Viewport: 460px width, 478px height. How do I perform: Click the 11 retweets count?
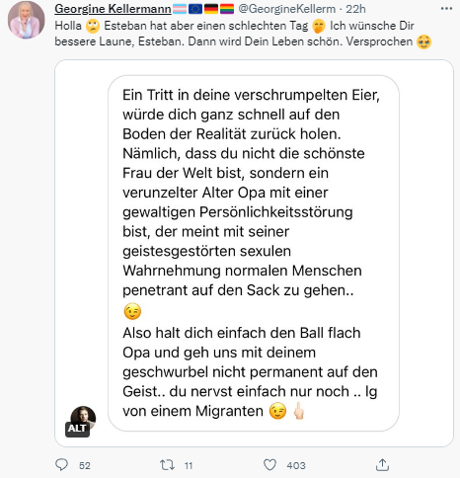tap(189, 465)
